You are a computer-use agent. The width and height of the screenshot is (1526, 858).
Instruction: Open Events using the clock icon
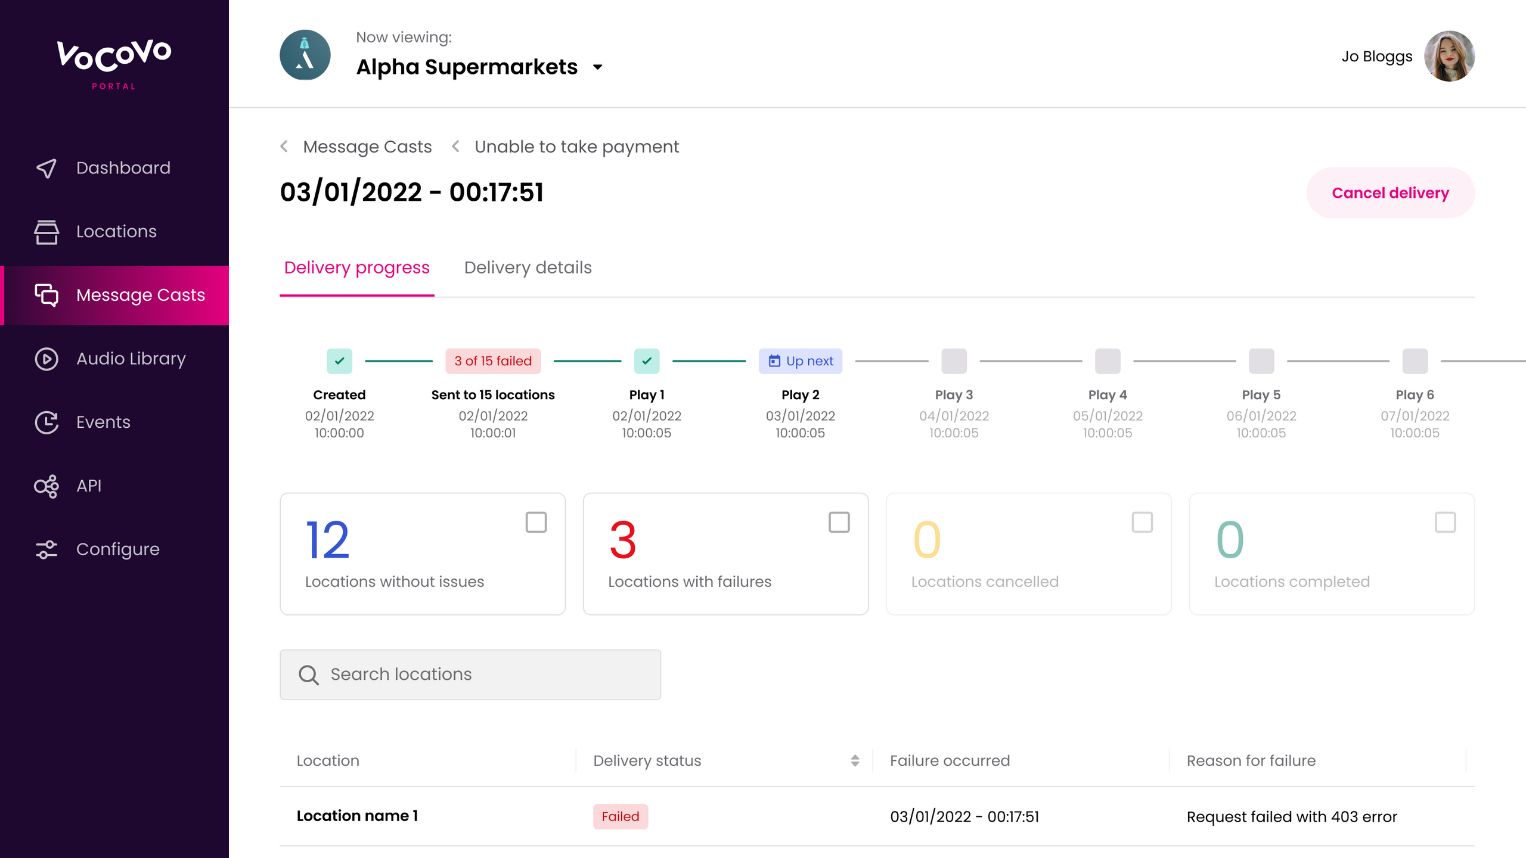click(x=46, y=422)
